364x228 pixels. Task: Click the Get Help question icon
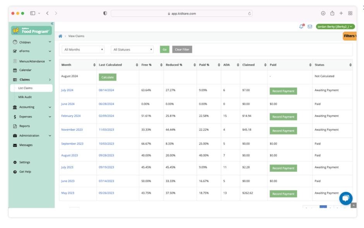tap(15, 171)
